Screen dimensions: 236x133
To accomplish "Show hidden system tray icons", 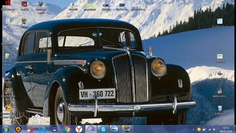I will tap(193, 129).
